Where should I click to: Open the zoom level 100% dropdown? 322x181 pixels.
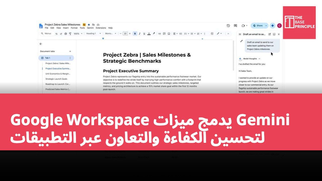[x=78, y=33]
